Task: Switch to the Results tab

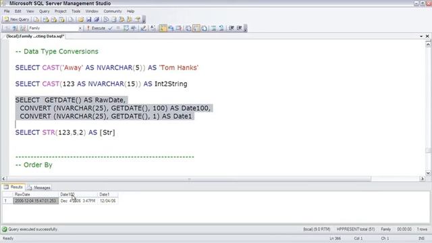Action: click(x=13, y=187)
